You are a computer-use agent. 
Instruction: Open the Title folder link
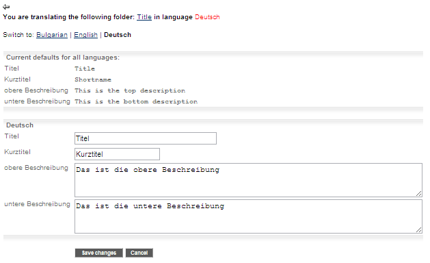144,17
